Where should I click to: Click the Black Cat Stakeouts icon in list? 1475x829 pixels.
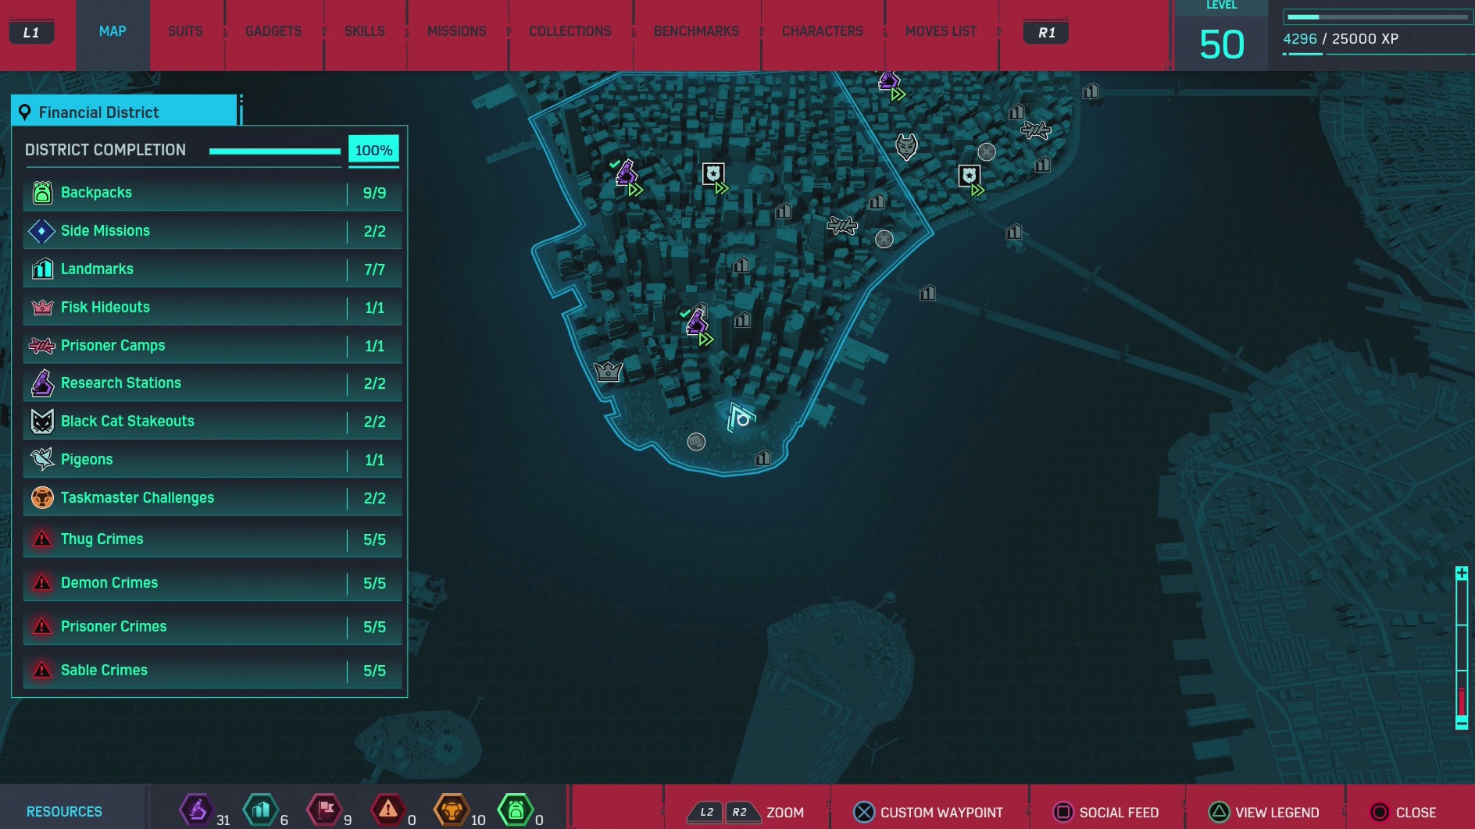(x=42, y=422)
